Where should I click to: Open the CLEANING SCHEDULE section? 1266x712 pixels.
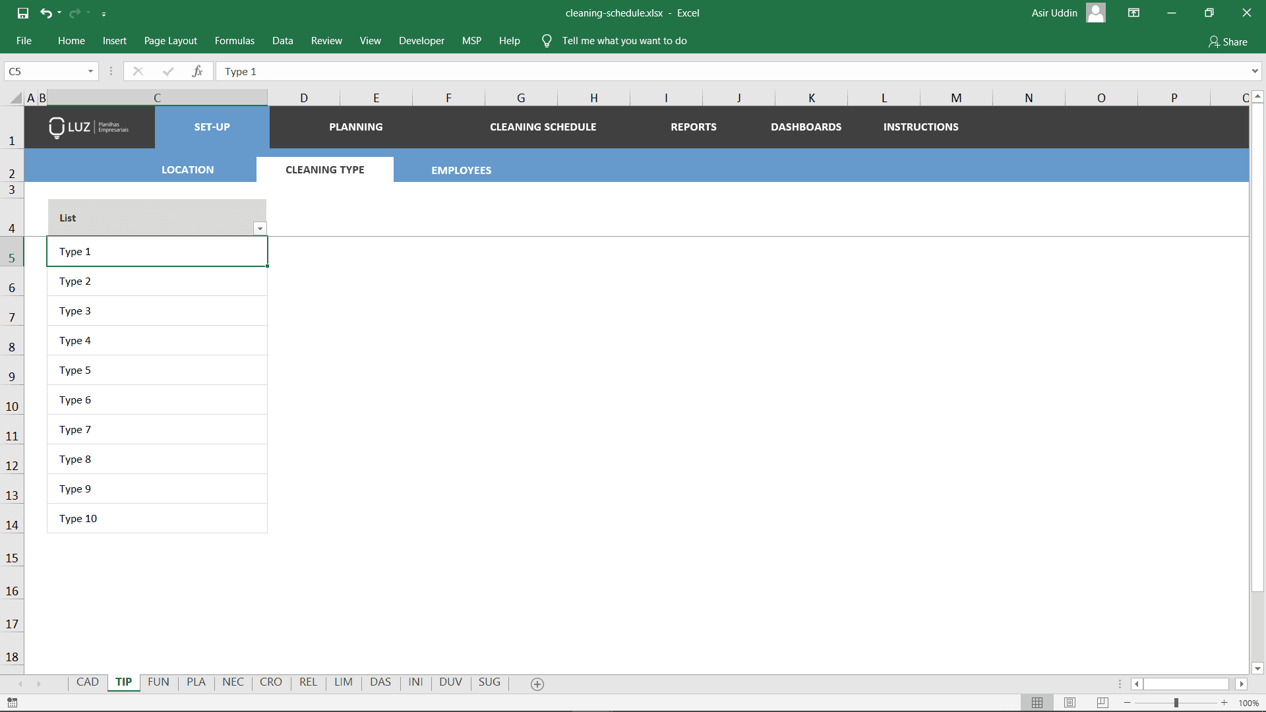click(543, 127)
